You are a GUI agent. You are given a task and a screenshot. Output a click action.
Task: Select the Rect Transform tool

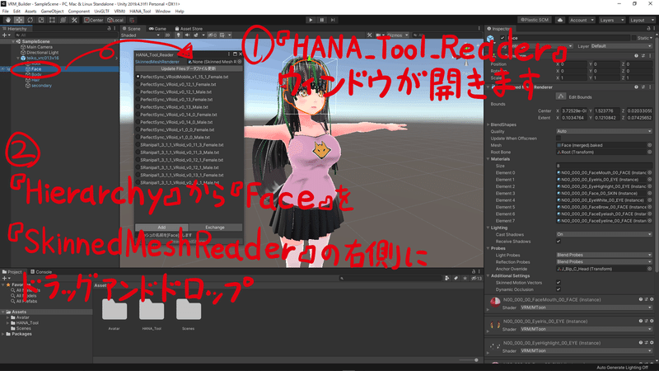[52, 20]
